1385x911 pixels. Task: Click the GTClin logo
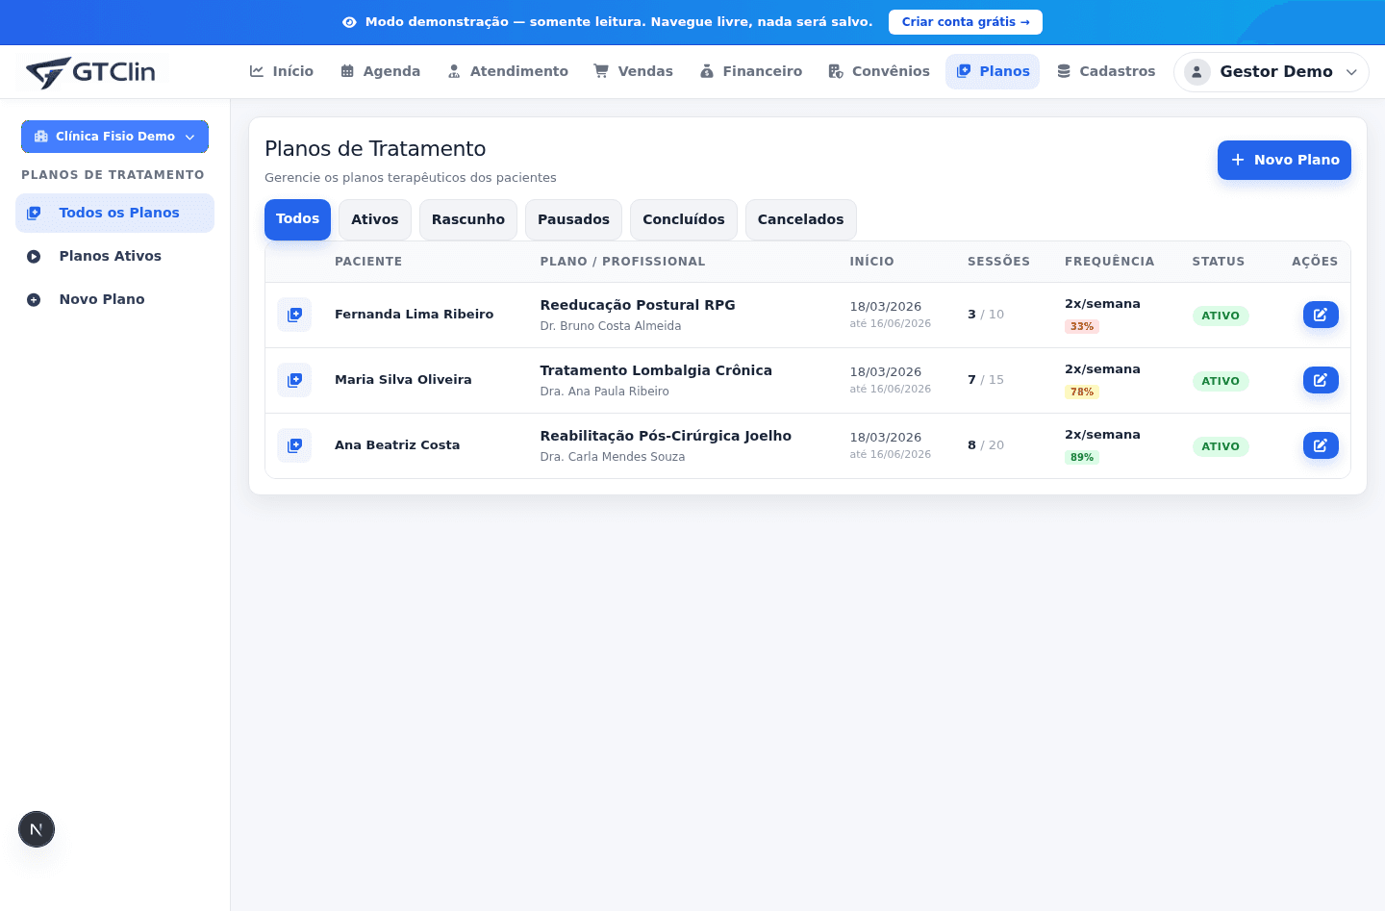point(90,72)
